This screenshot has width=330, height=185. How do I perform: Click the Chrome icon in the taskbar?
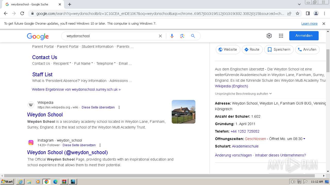click(x=47, y=182)
